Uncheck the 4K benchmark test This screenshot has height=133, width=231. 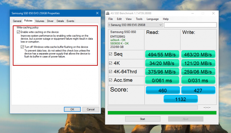click(x=110, y=63)
